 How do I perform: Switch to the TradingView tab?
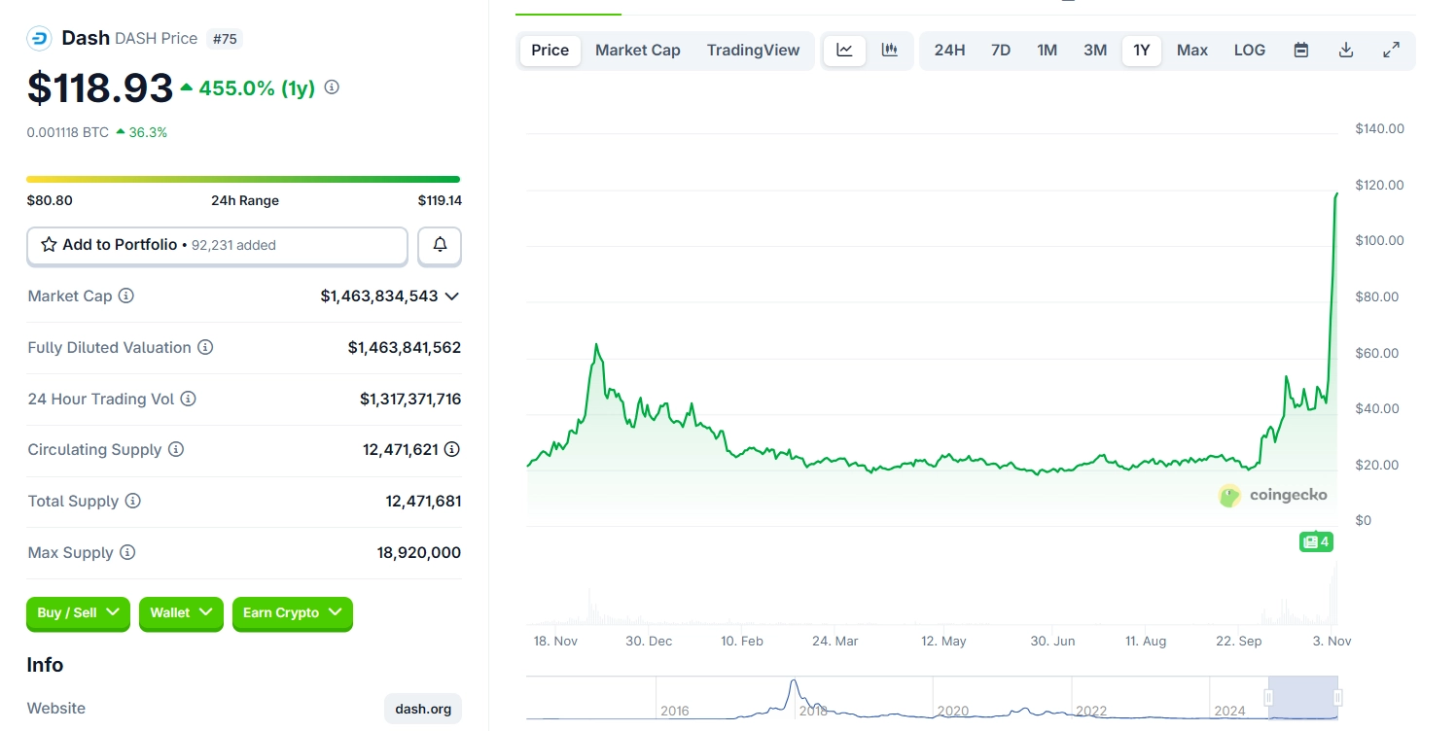tap(753, 51)
